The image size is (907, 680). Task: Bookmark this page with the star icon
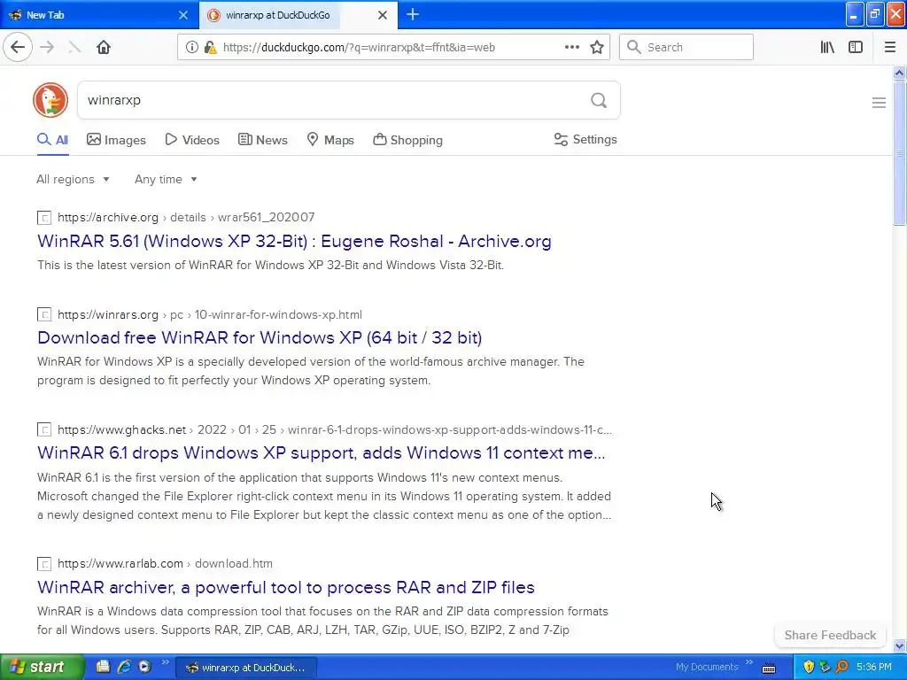click(x=597, y=48)
